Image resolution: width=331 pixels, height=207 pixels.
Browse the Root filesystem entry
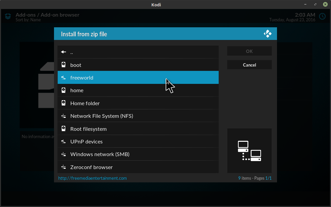click(x=138, y=129)
